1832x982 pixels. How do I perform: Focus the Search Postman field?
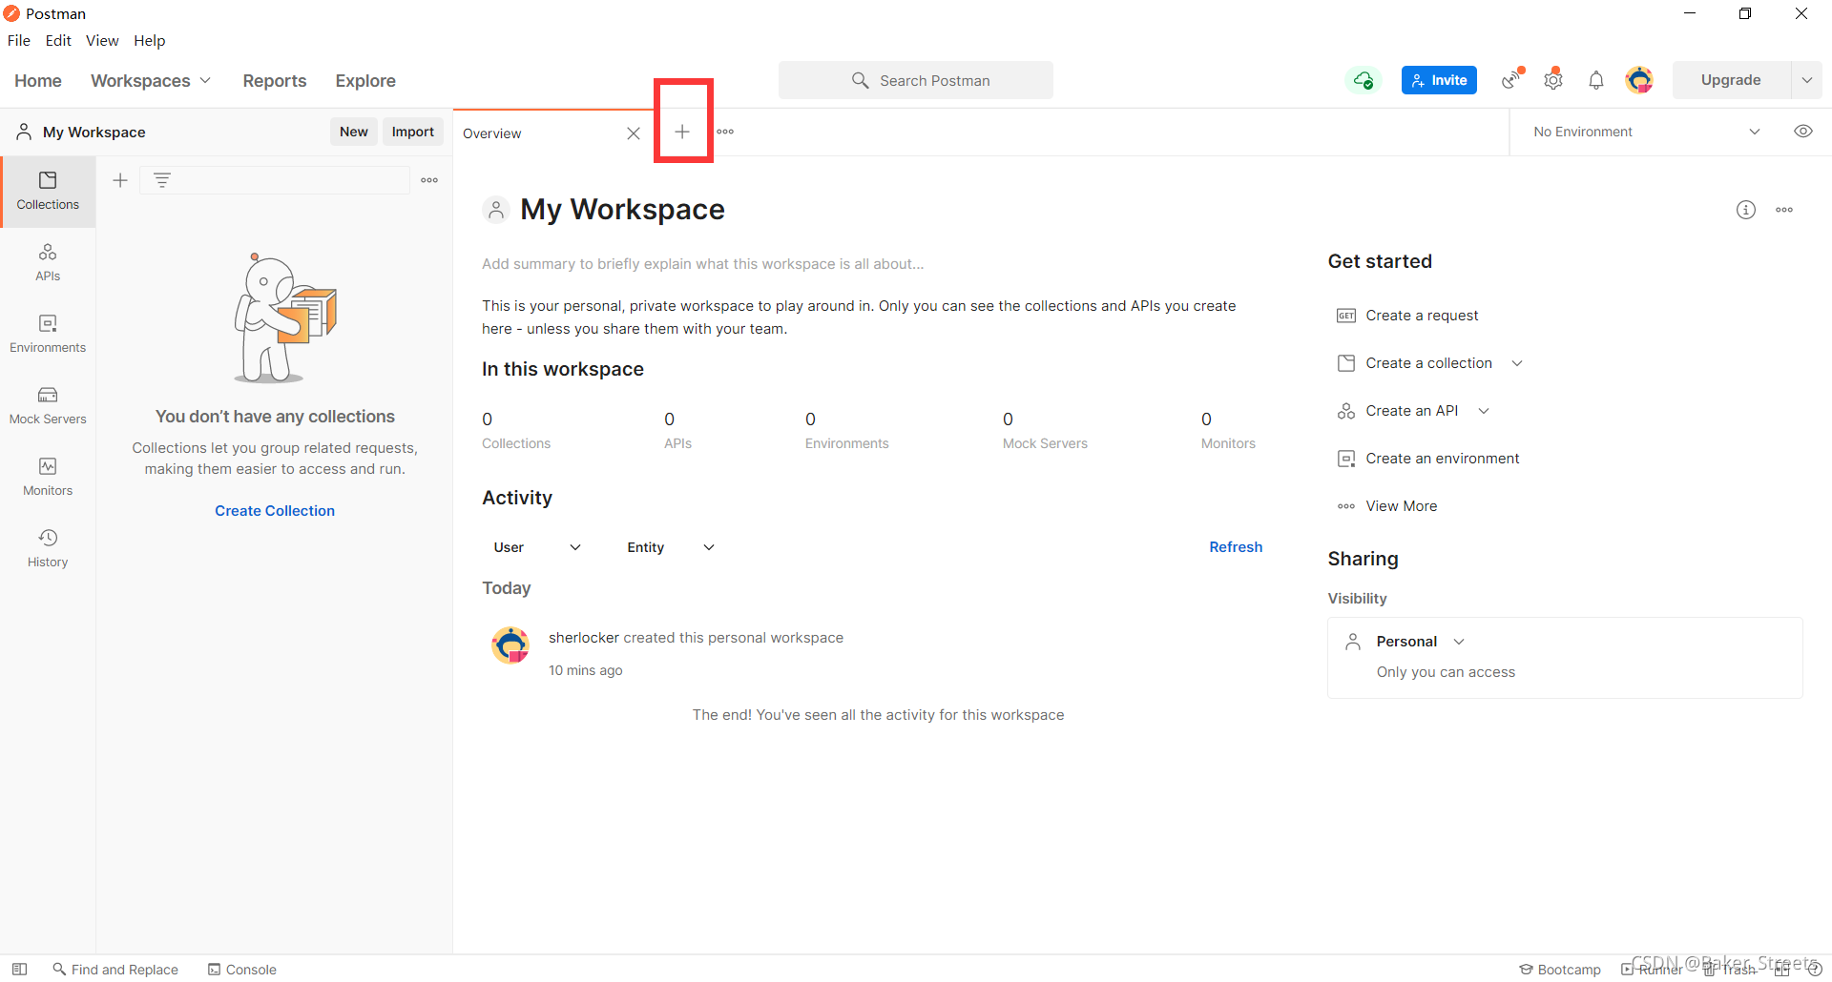coord(916,80)
